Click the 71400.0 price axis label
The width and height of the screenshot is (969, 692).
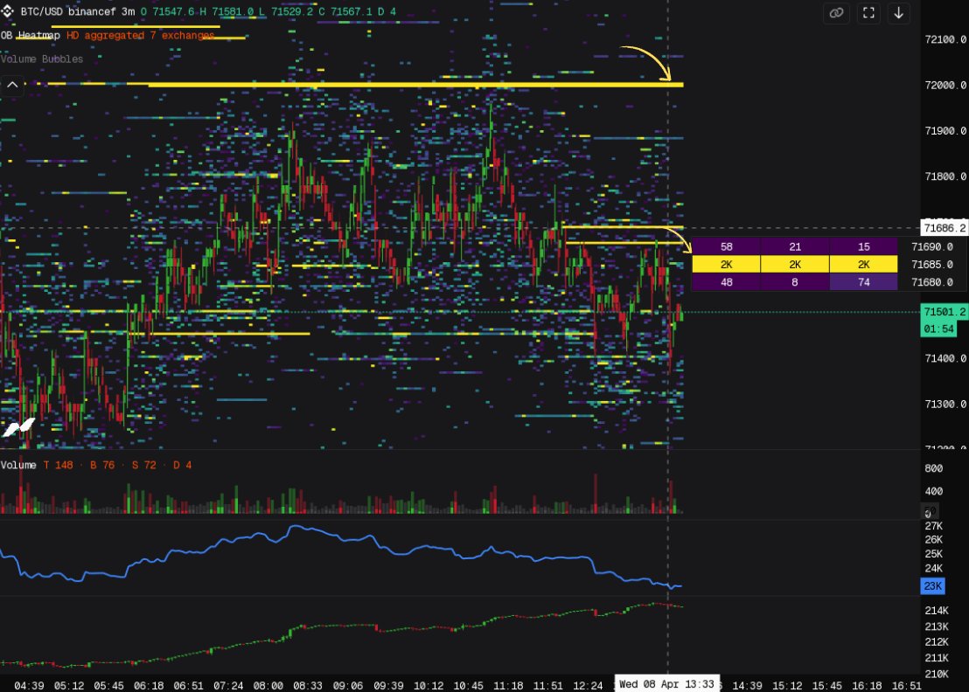coord(945,358)
